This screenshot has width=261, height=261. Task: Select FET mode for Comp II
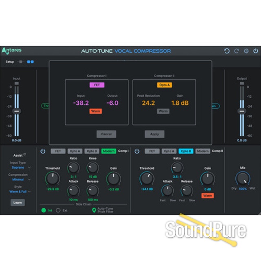click(x=152, y=151)
